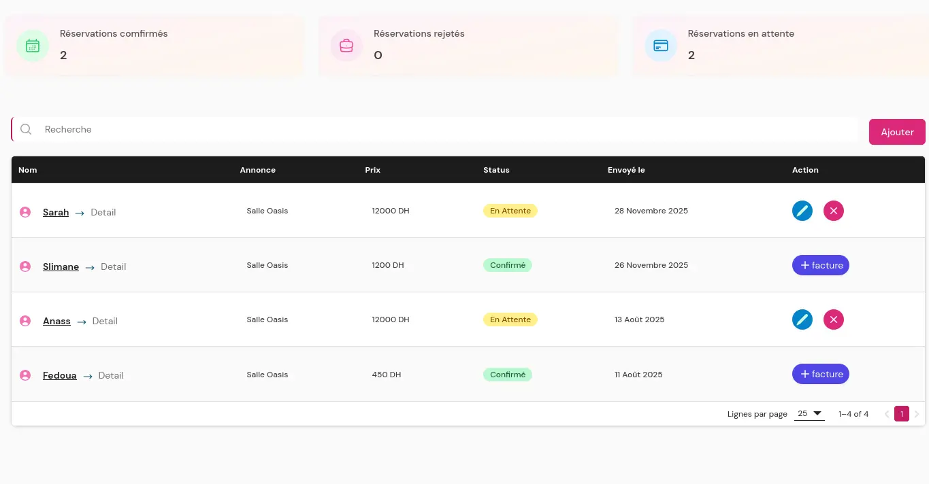Select page 1 in pagination
Screen dimensions: 929x484
[x=902, y=414]
